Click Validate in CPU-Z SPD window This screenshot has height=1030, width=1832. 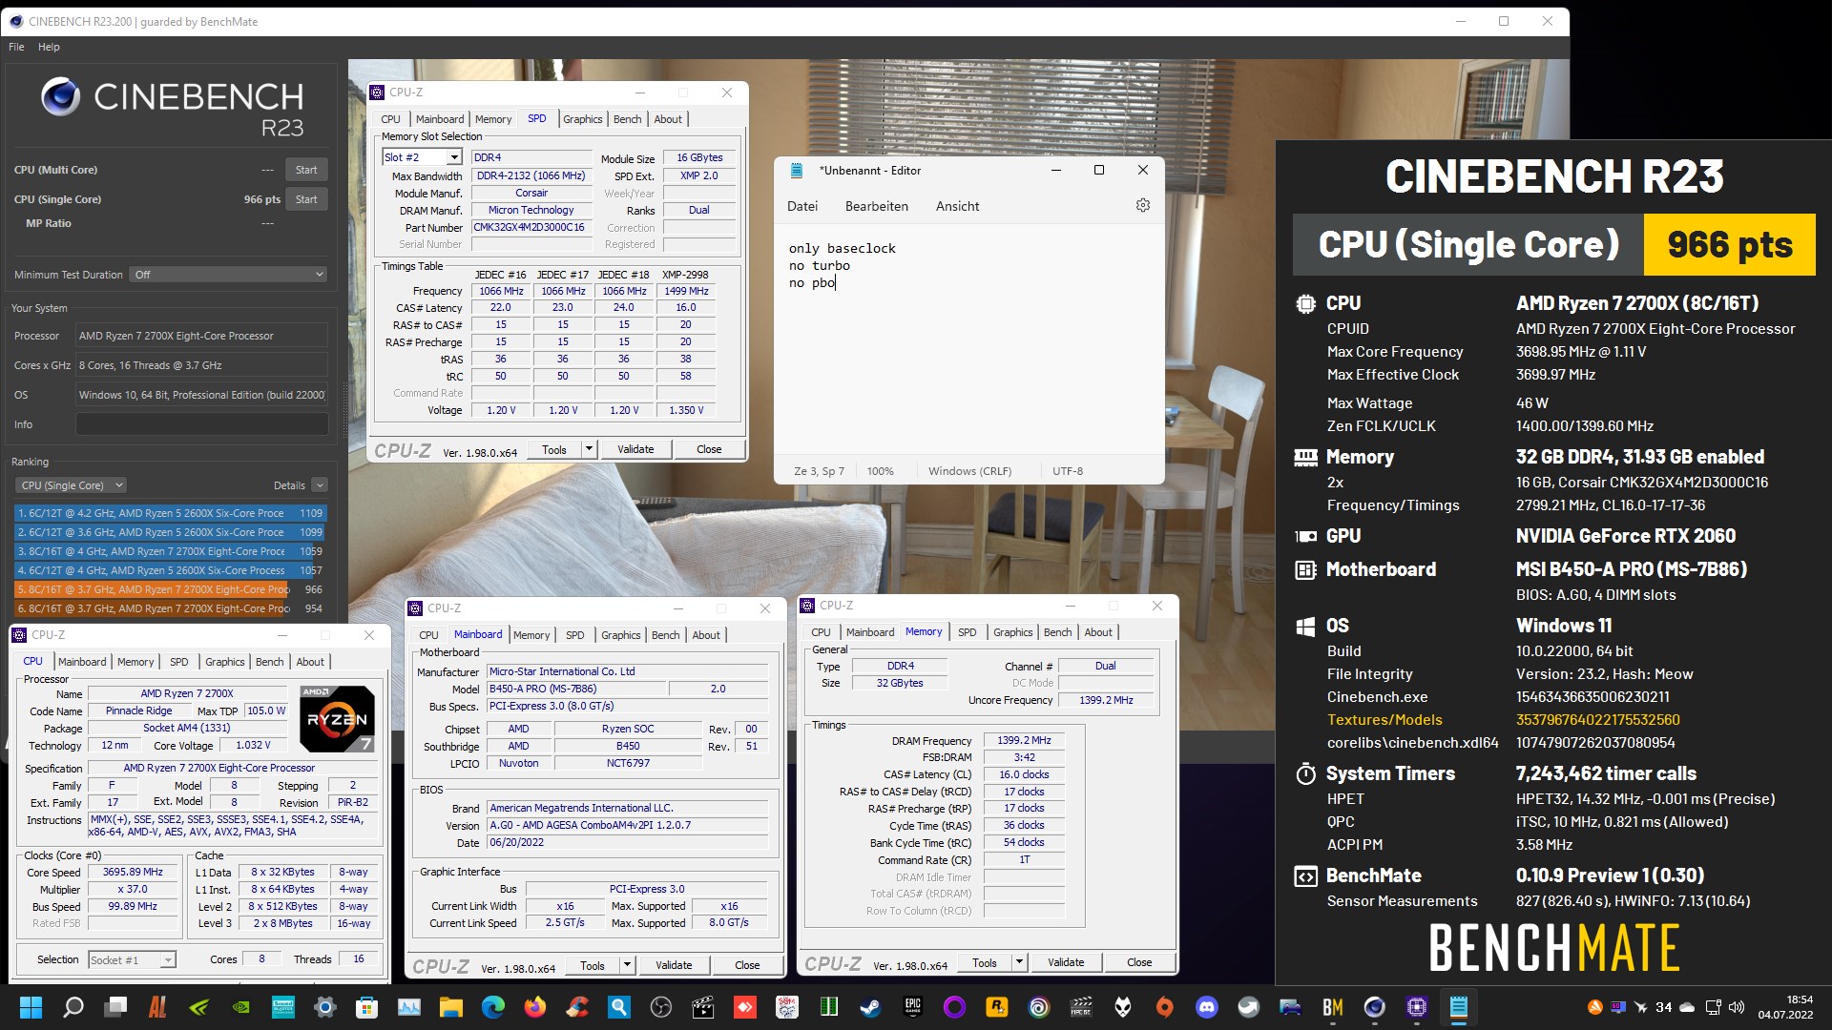[635, 449]
